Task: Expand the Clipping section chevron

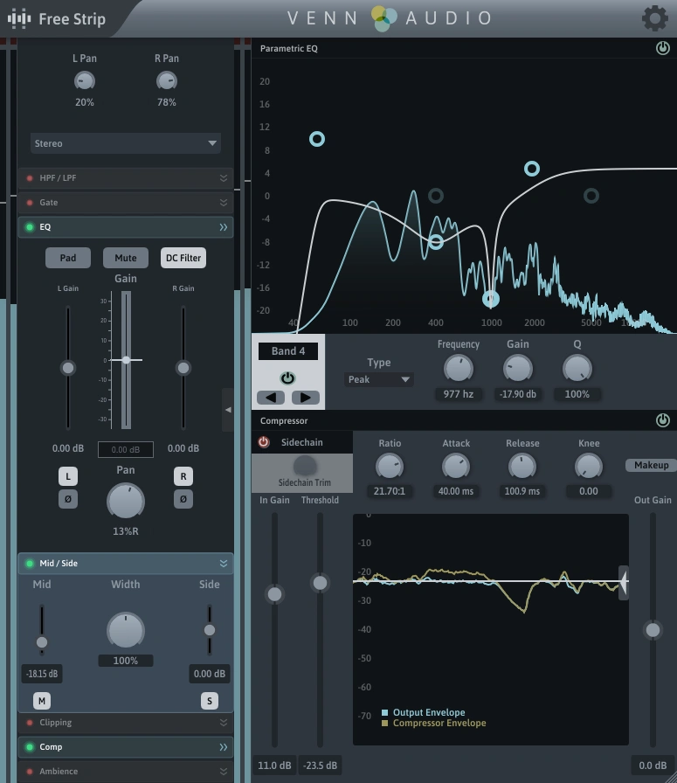Action: [224, 723]
